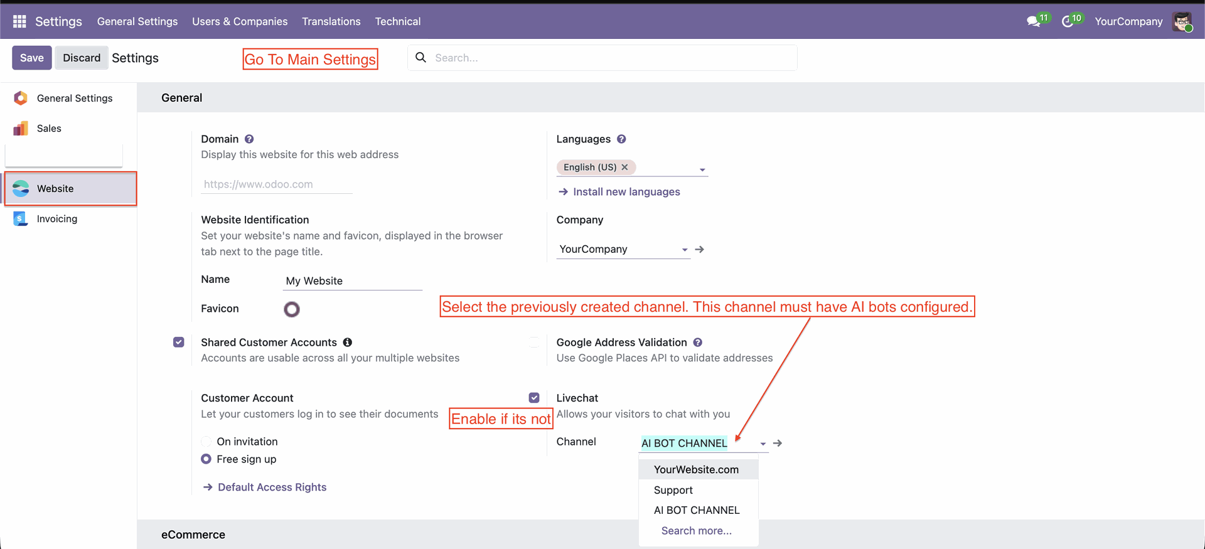1205x549 pixels.
Task: Choose Support from the channel list
Action: pyautogui.click(x=673, y=490)
